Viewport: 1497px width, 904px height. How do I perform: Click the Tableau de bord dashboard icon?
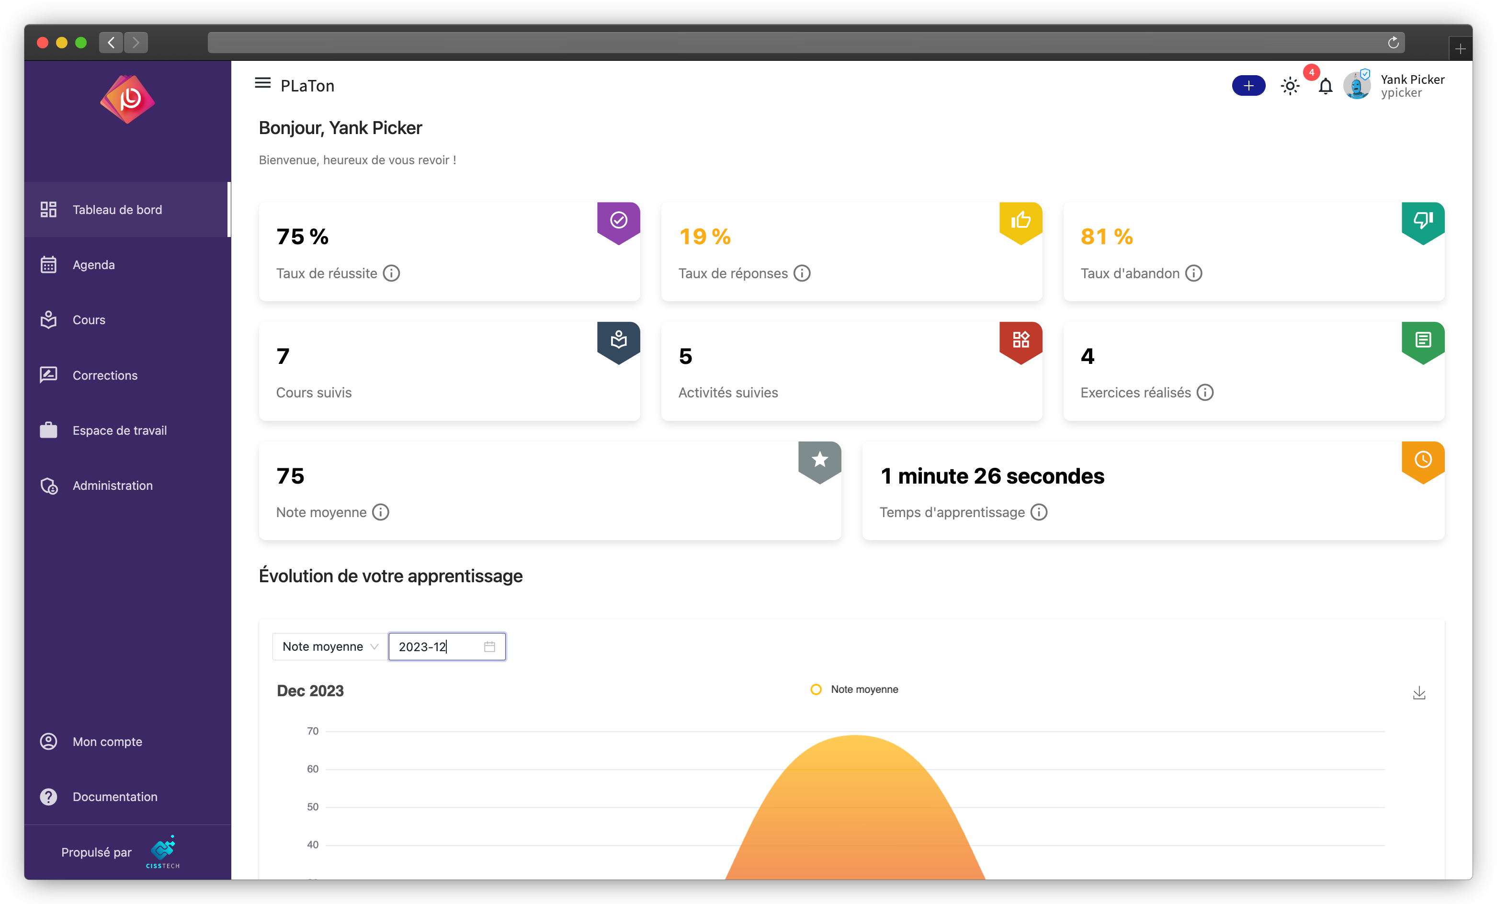click(48, 210)
